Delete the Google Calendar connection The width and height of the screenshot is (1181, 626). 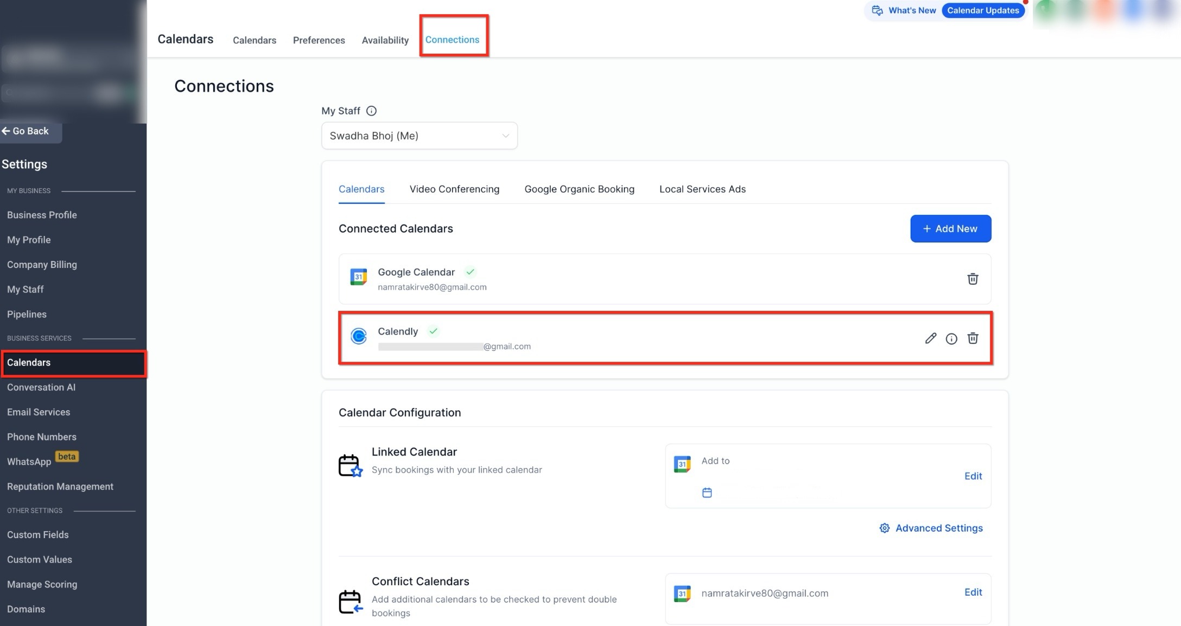973,279
